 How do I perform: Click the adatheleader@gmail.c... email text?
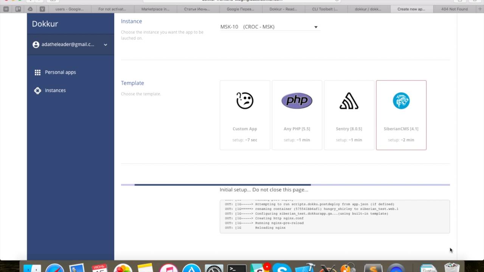tap(68, 45)
